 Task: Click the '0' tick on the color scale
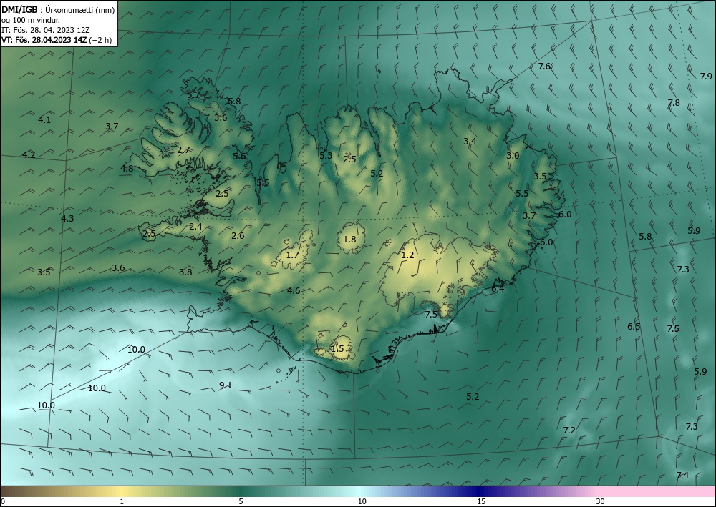[x=3, y=501]
